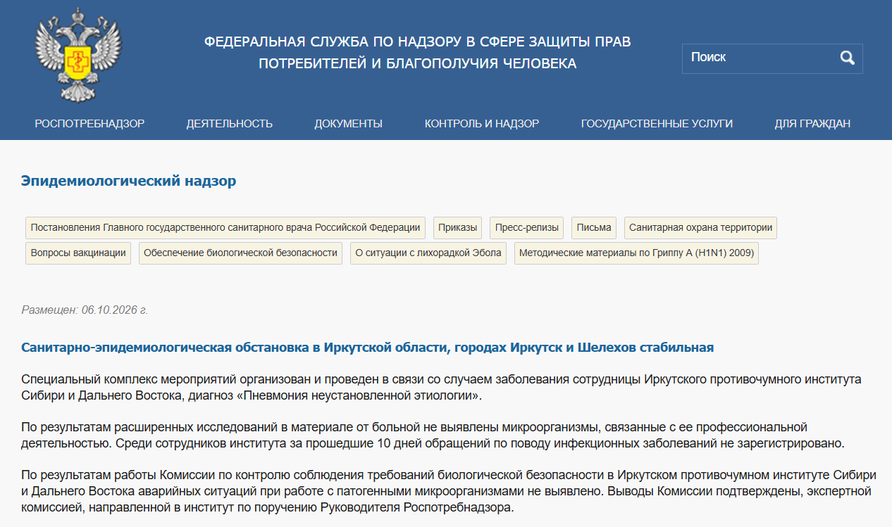Select the Пресс-релизы tag button
The width and height of the screenshot is (892, 527).
(x=527, y=228)
